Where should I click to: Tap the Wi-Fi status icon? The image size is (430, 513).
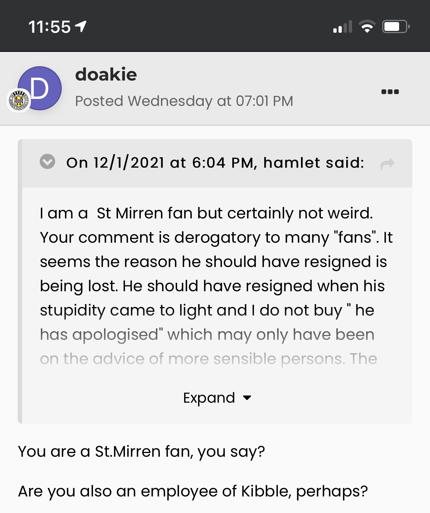(366, 27)
